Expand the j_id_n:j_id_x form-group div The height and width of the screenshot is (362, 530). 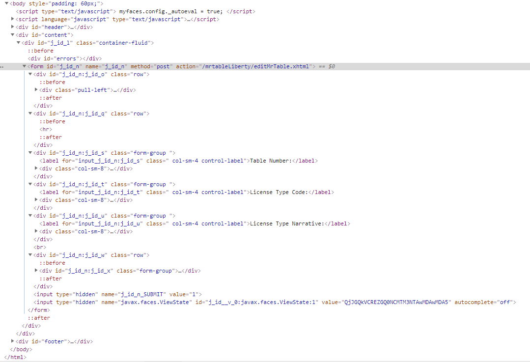tap(36, 271)
